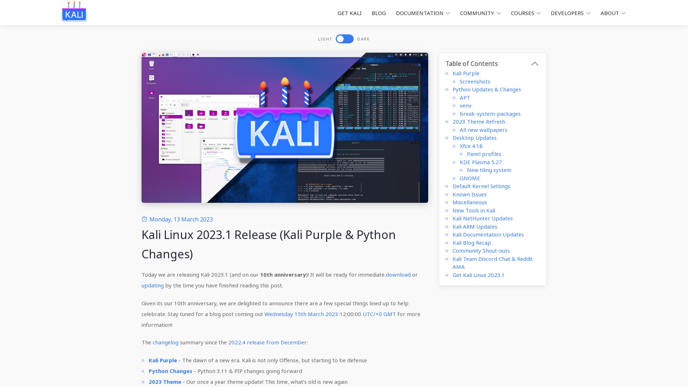Jump to Xfce 4.18 section

pyautogui.click(x=471, y=146)
